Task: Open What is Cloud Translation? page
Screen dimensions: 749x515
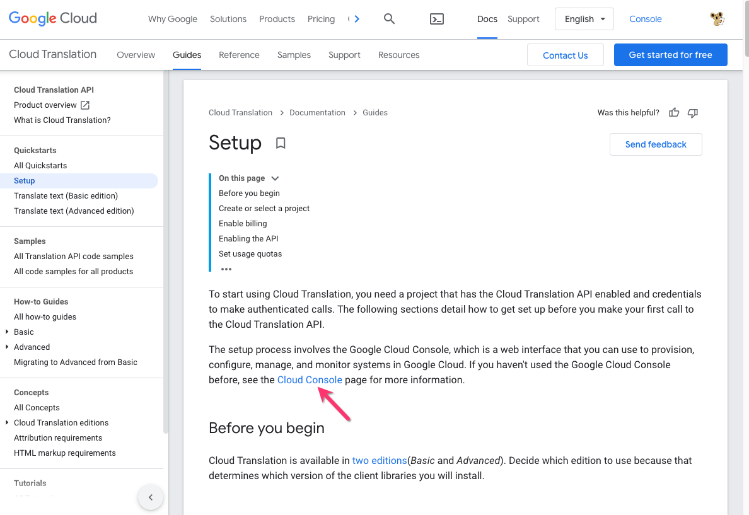Action: pos(62,120)
